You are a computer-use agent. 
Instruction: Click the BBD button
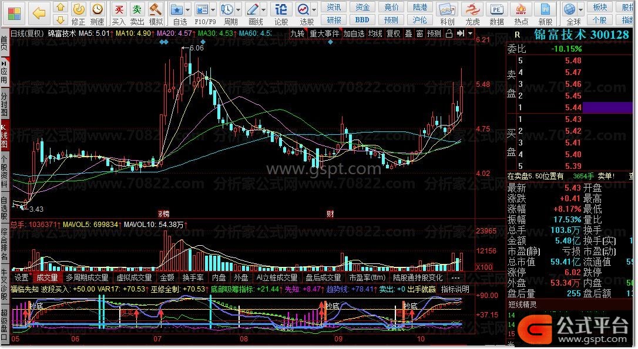coord(362,19)
